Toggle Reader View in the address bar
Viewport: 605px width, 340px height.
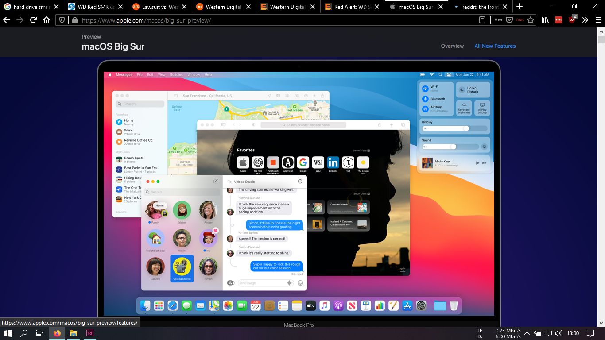pos(482,20)
